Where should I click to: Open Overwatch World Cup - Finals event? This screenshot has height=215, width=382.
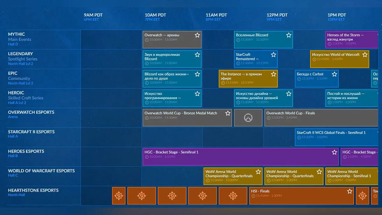[322, 118]
